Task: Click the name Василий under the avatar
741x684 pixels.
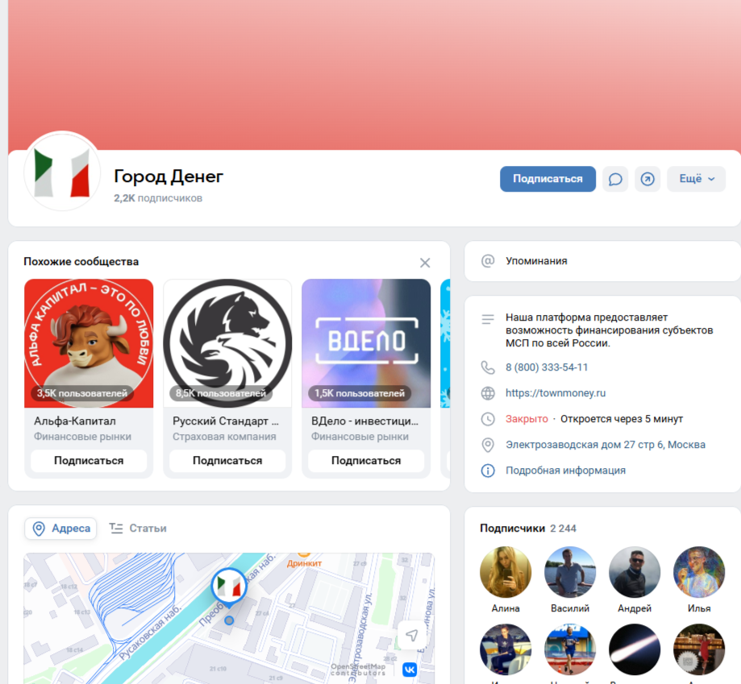Action: pos(570,608)
